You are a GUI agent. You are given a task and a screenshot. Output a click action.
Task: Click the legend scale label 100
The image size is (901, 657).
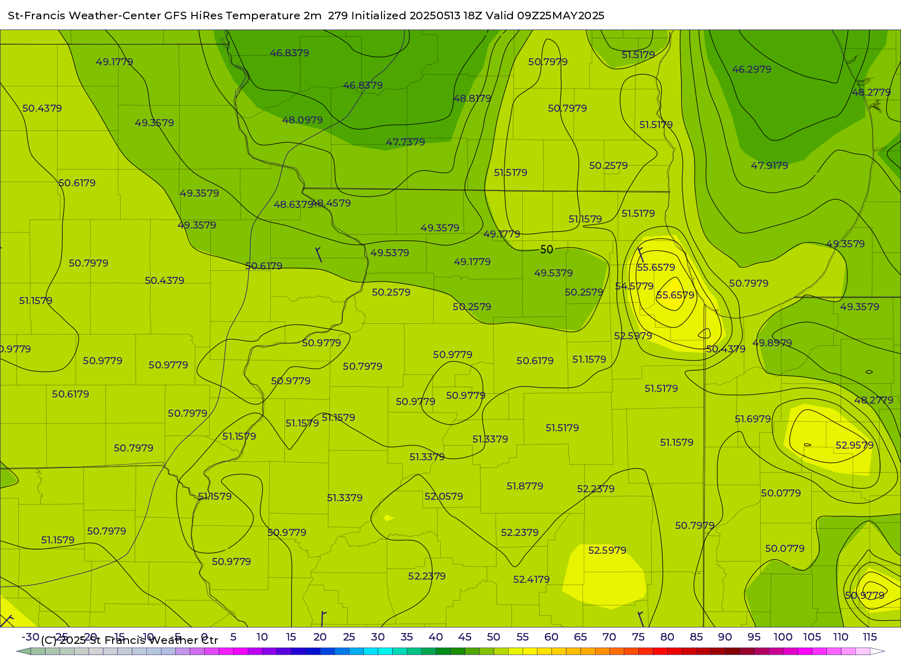783,637
